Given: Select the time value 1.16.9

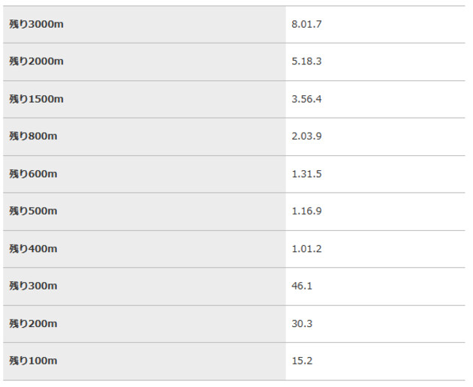Looking at the screenshot, I should click(x=306, y=211).
